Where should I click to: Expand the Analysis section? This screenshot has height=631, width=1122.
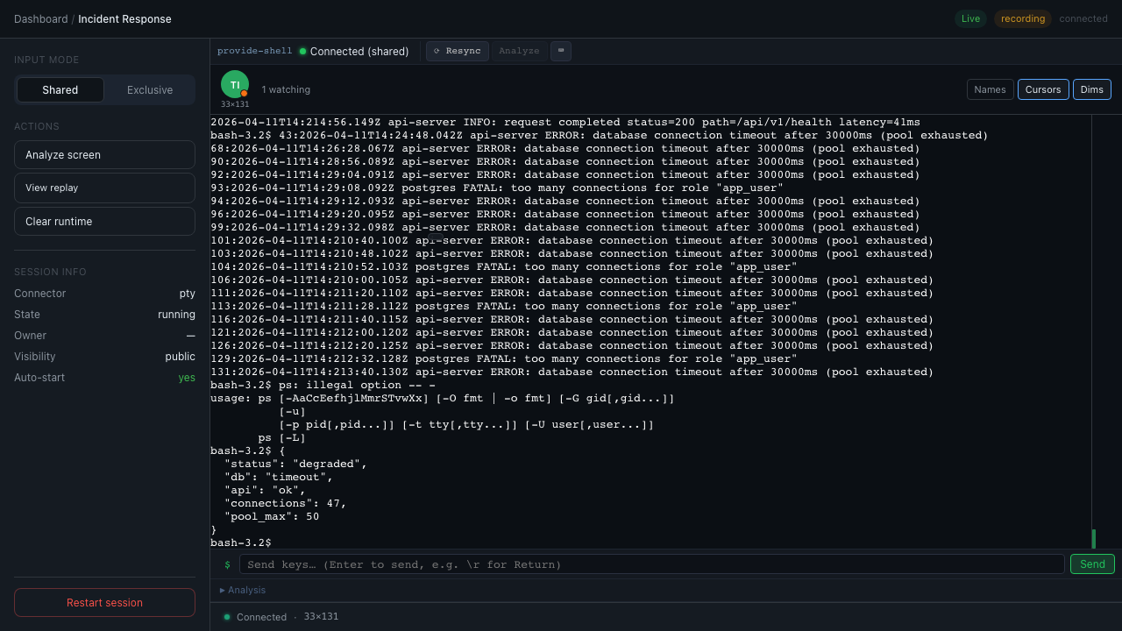pyautogui.click(x=243, y=590)
